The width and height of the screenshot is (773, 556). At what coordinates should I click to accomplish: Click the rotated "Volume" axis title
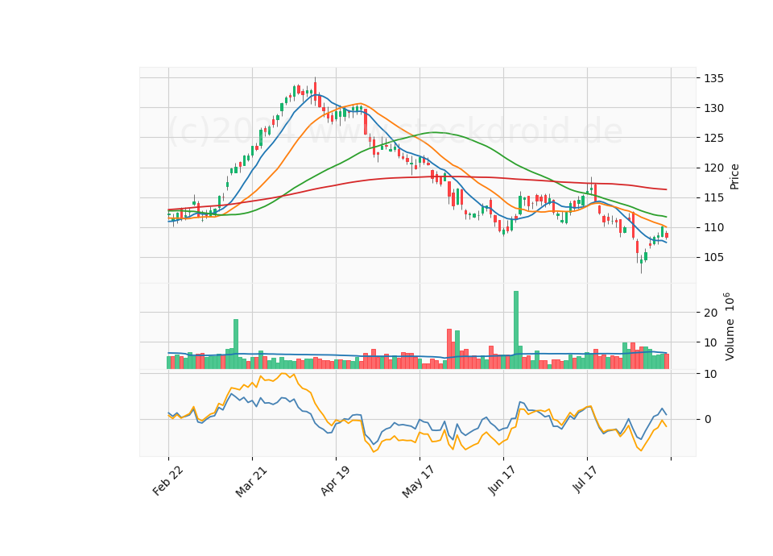[730, 338]
